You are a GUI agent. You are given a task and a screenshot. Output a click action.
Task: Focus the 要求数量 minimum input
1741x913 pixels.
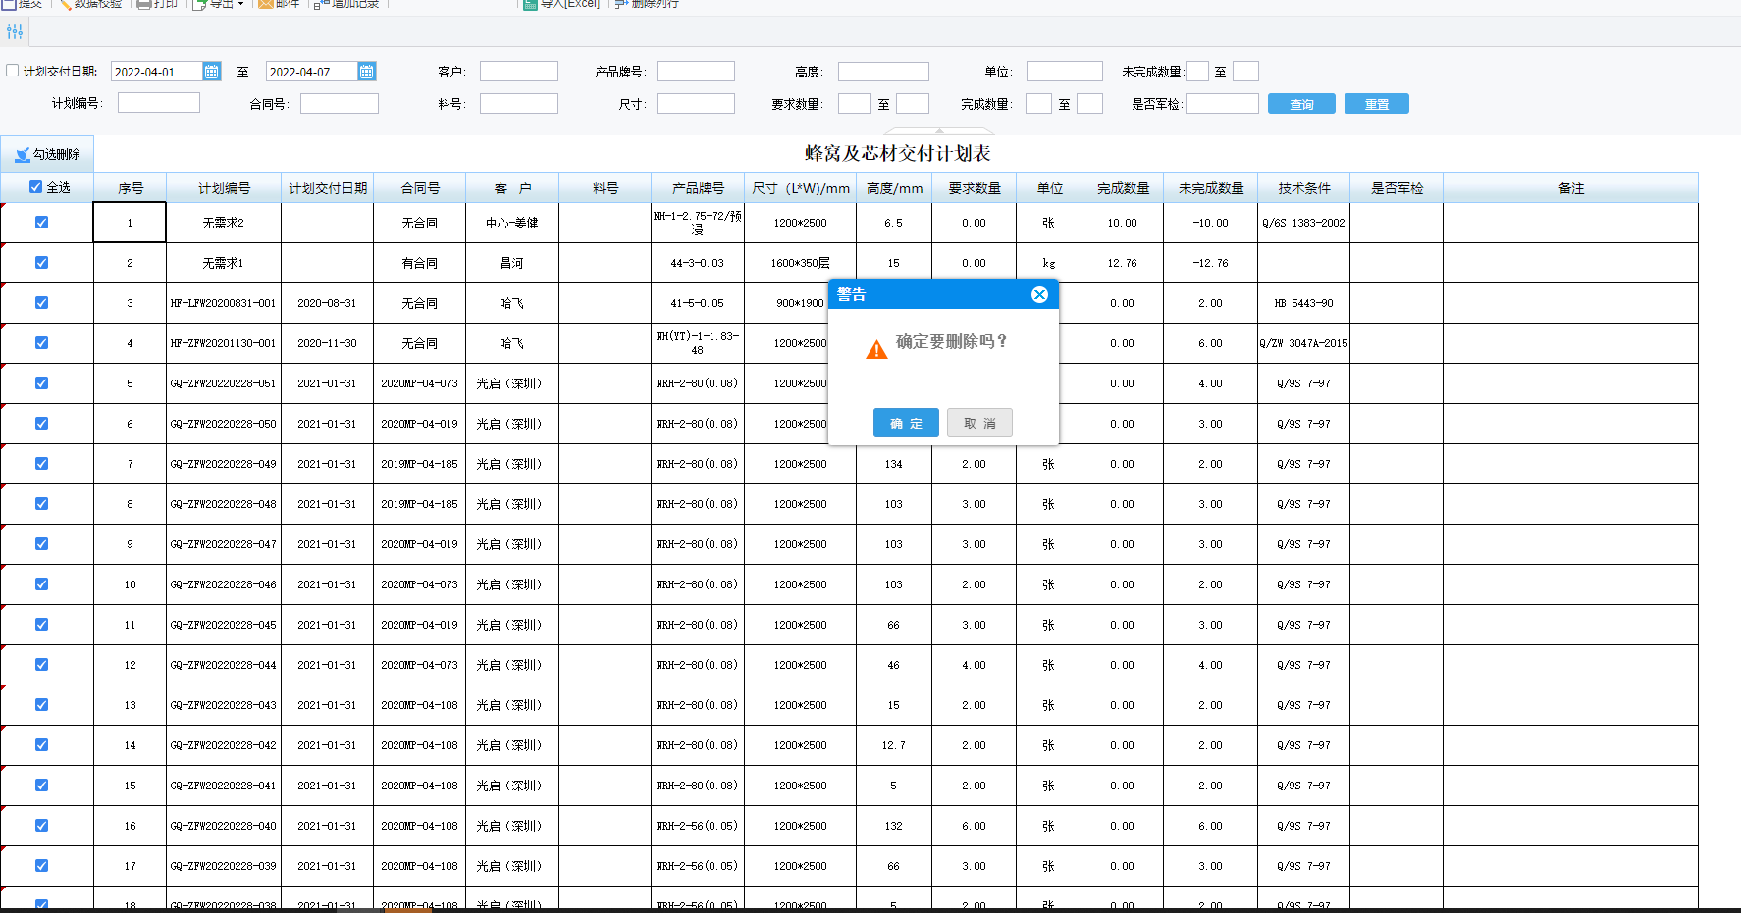[x=855, y=103]
